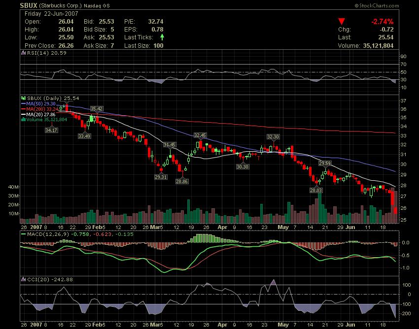Click the 31.45 price peak annotation
419x329 pixels.
(170, 145)
